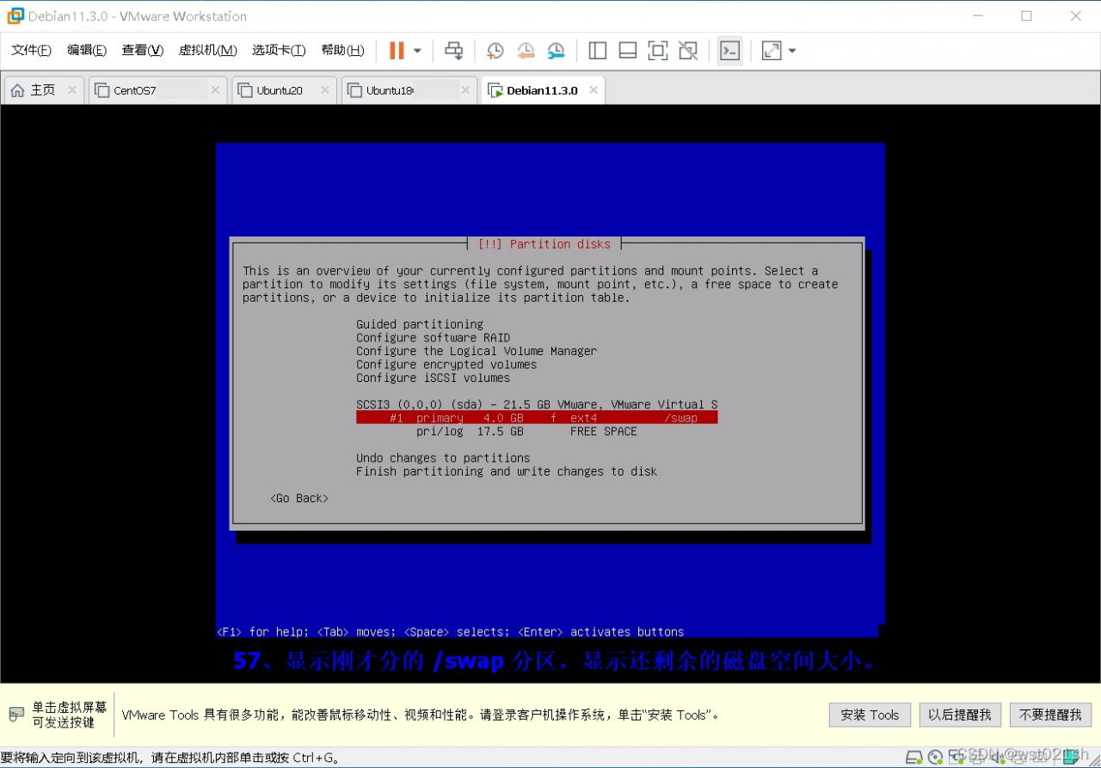
Task: Switch to console view
Action: tap(729, 51)
